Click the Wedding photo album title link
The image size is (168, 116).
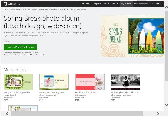(125, 94)
